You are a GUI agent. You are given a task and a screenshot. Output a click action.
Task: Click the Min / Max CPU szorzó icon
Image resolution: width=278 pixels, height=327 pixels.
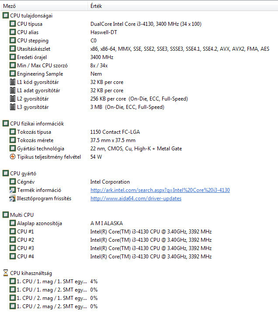(13, 66)
